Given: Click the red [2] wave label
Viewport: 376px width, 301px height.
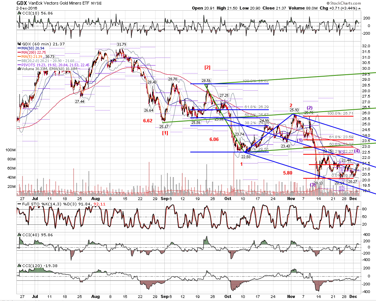Looking at the screenshot, I should click(x=207, y=67).
